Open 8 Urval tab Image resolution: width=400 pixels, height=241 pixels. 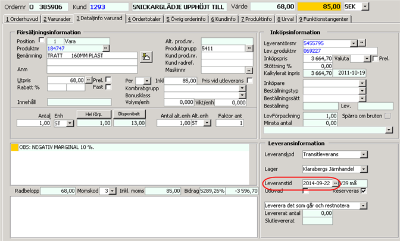point(286,19)
